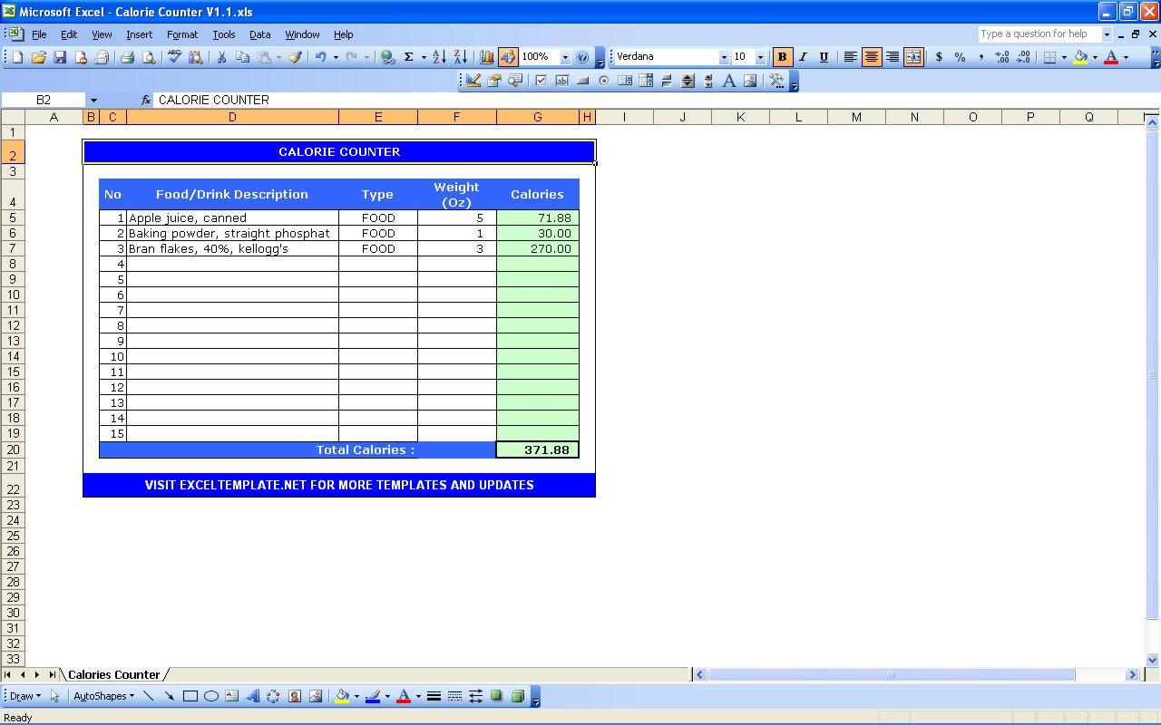1161x725 pixels.
Task: Open the Name Box dropdown arrow
Action: (93, 100)
